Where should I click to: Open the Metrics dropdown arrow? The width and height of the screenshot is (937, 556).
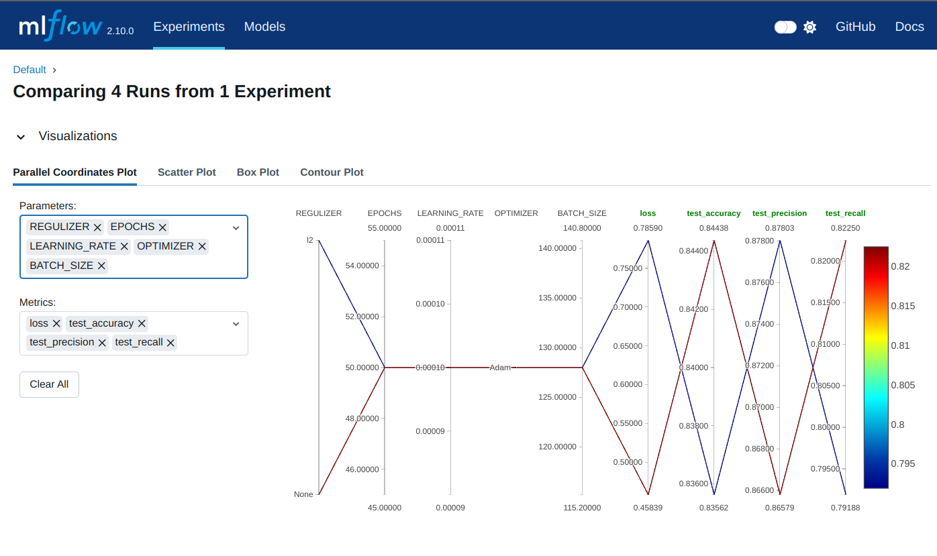(236, 324)
